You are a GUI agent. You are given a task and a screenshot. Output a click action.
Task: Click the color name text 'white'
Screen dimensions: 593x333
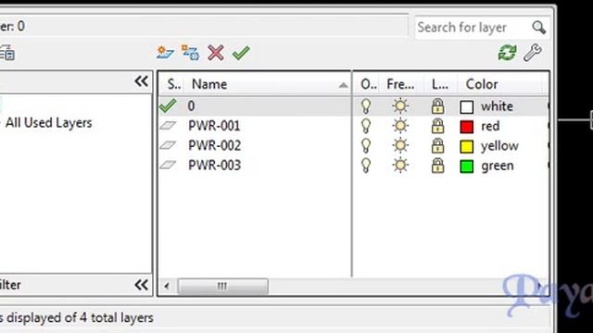coord(497,106)
